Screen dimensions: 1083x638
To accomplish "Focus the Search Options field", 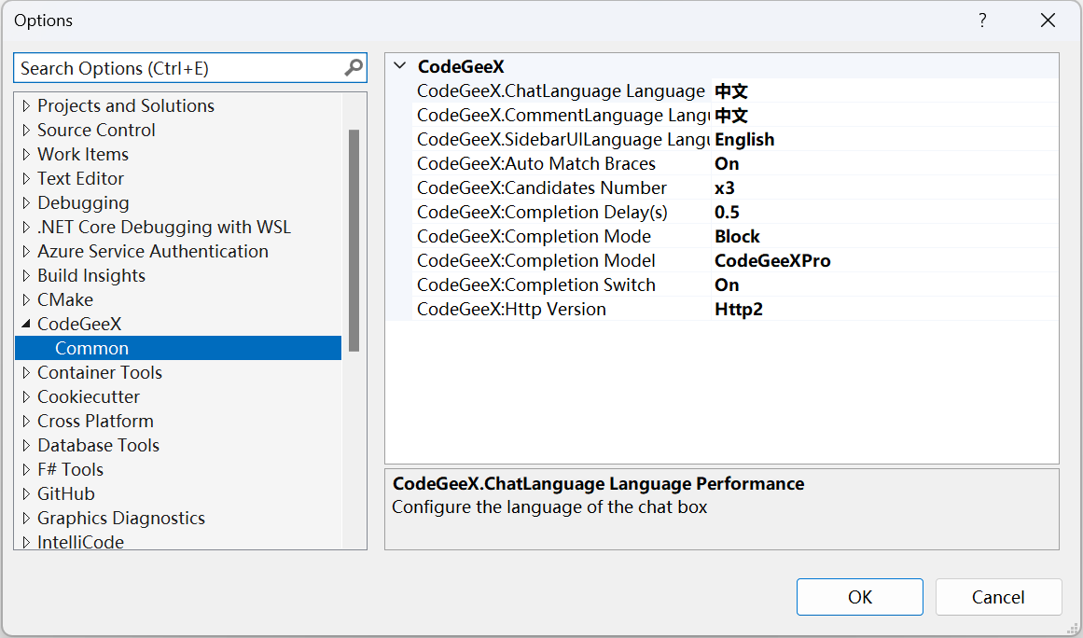I will click(x=190, y=68).
